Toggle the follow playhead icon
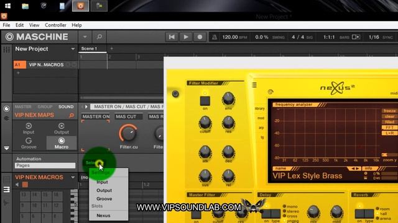 [356, 37]
